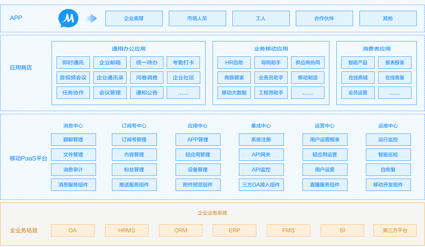Open the 企业邮箱 tile

pyautogui.click(x=110, y=63)
